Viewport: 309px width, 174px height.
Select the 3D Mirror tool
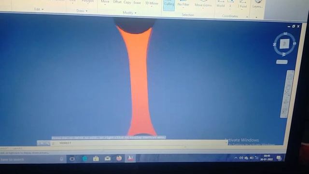[x=152, y=3]
